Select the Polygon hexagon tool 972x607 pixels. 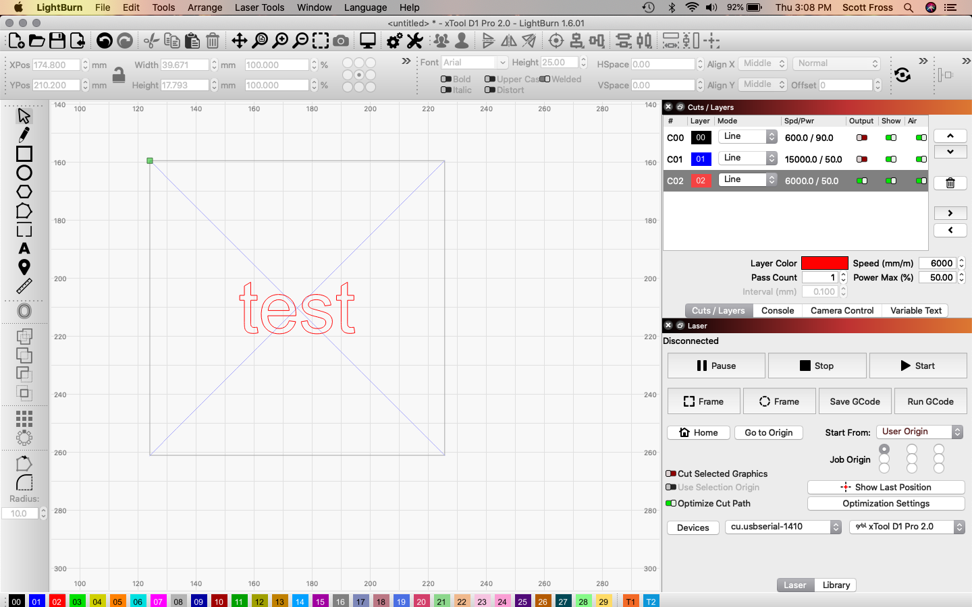[x=24, y=192]
